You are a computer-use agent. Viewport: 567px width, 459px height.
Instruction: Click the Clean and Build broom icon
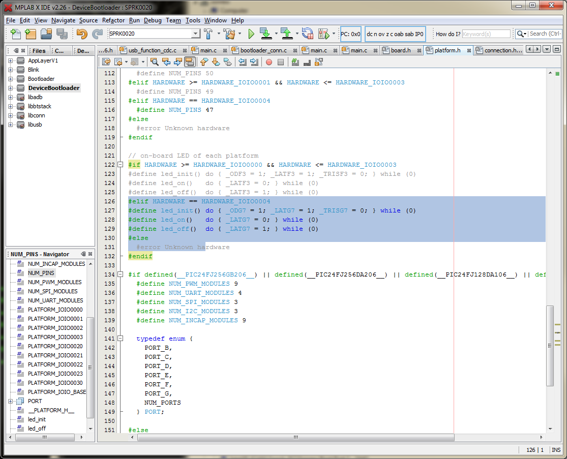pyautogui.click(x=228, y=34)
